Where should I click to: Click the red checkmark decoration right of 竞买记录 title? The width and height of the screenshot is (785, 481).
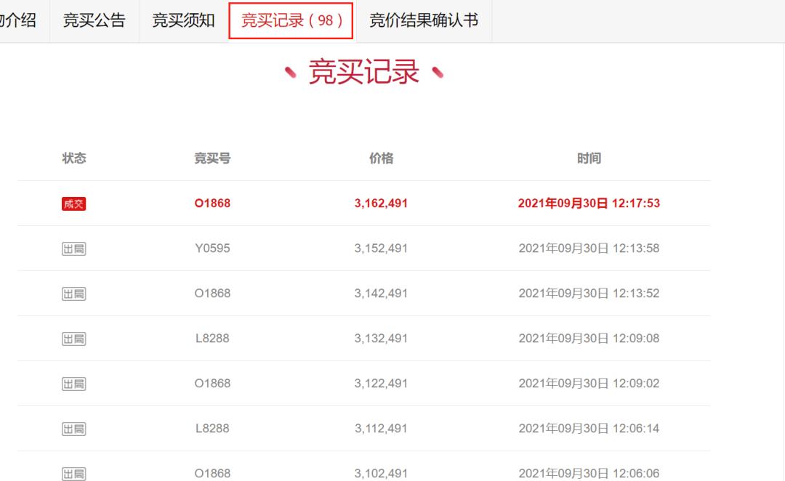click(x=438, y=73)
